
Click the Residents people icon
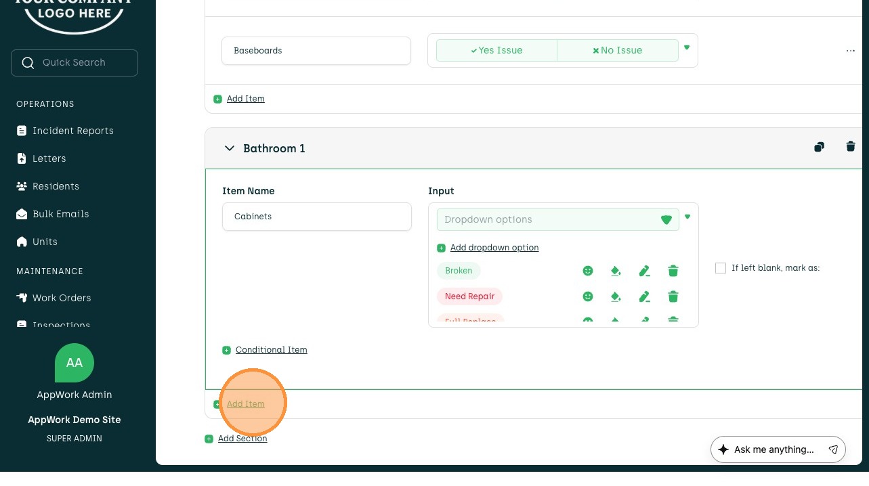[x=22, y=186]
